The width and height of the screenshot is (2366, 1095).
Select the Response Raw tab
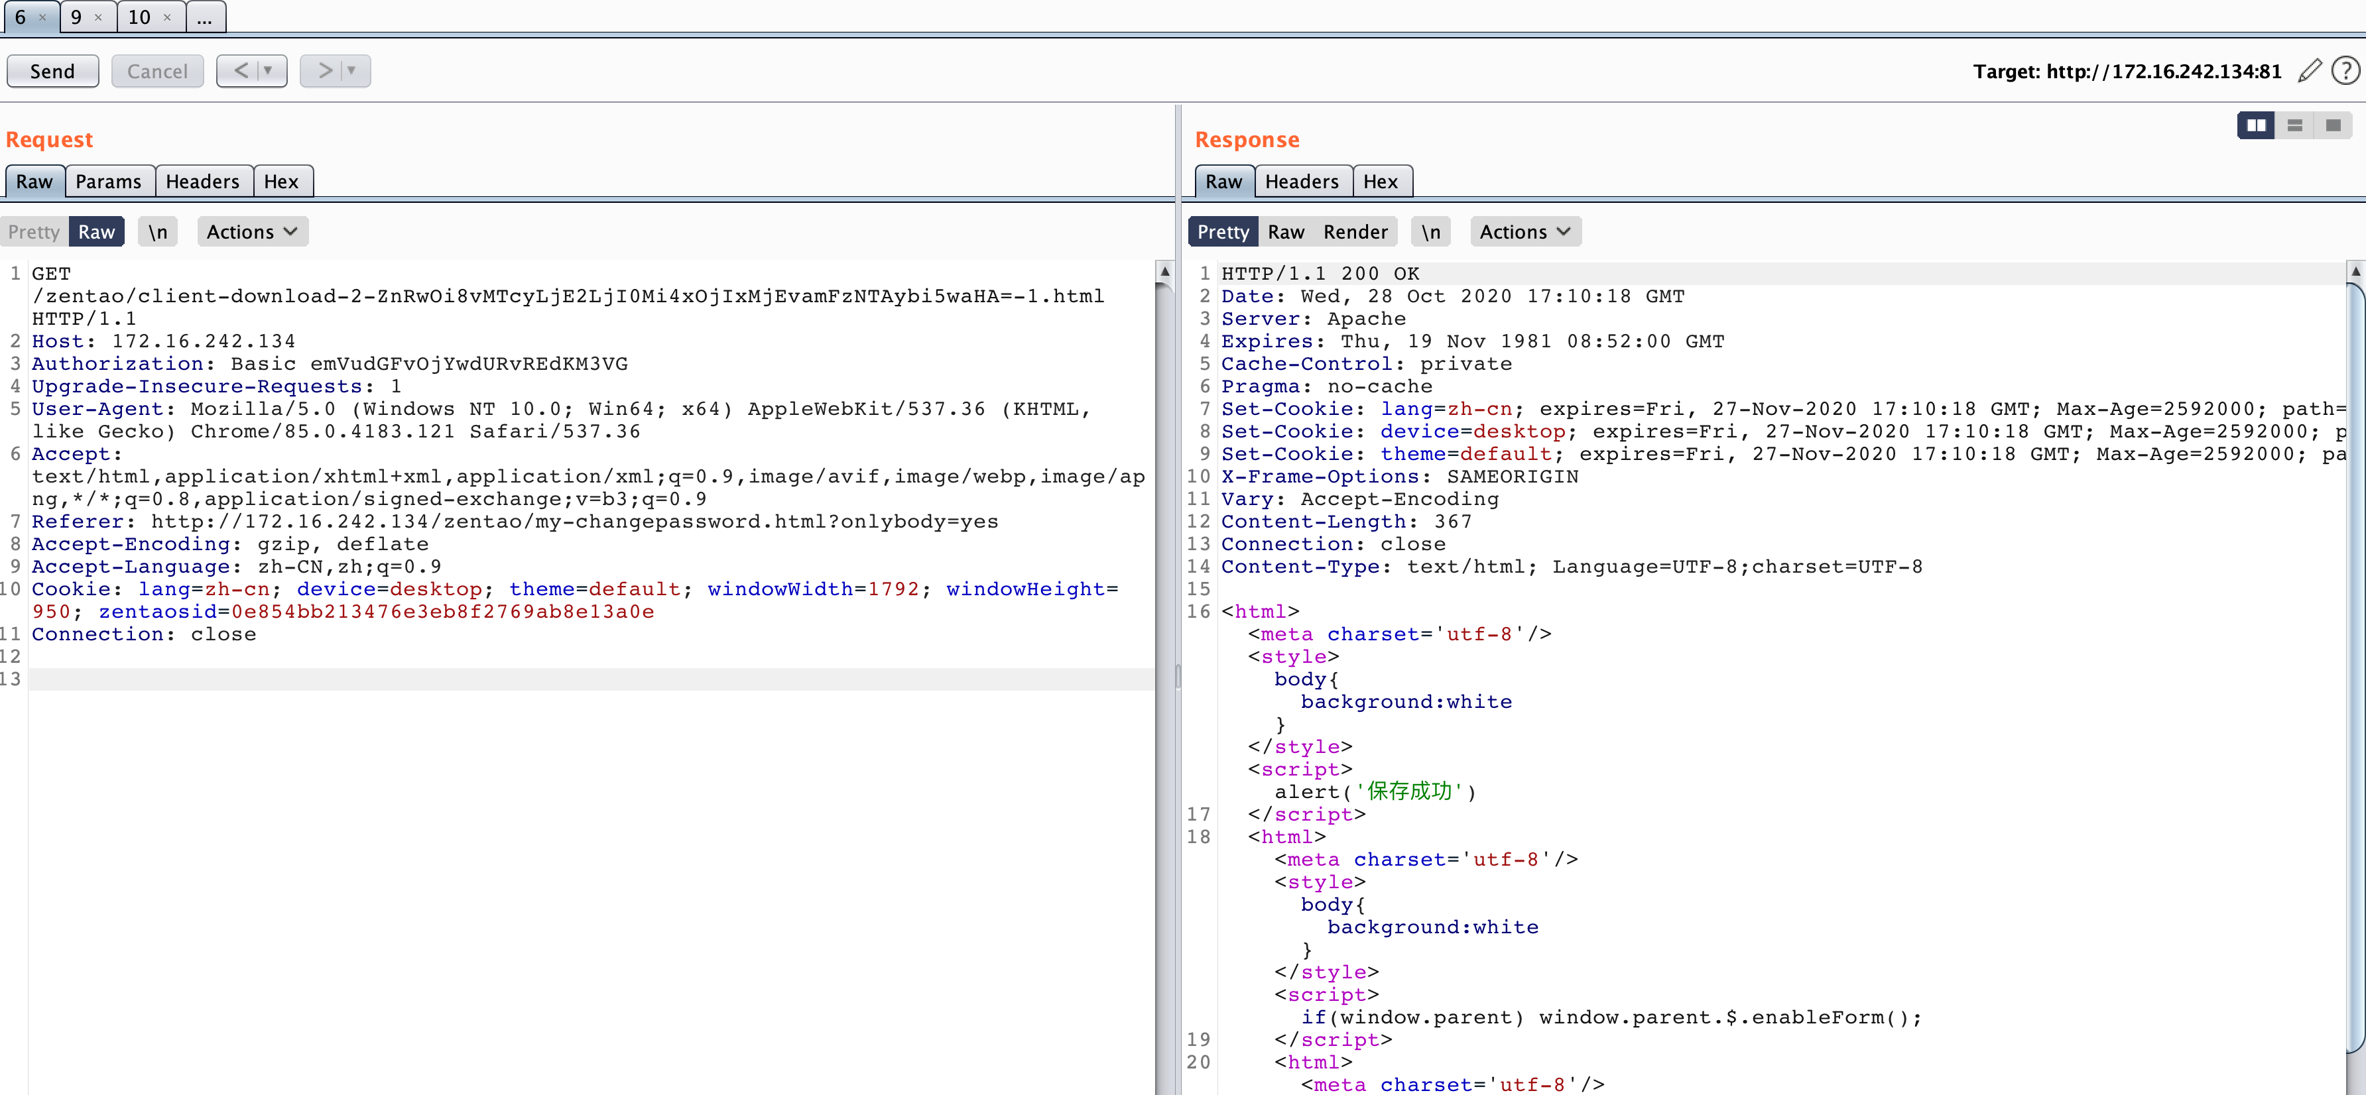(1223, 182)
